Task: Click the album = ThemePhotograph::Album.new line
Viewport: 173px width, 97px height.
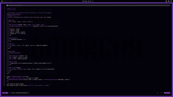Action: [17, 77]
